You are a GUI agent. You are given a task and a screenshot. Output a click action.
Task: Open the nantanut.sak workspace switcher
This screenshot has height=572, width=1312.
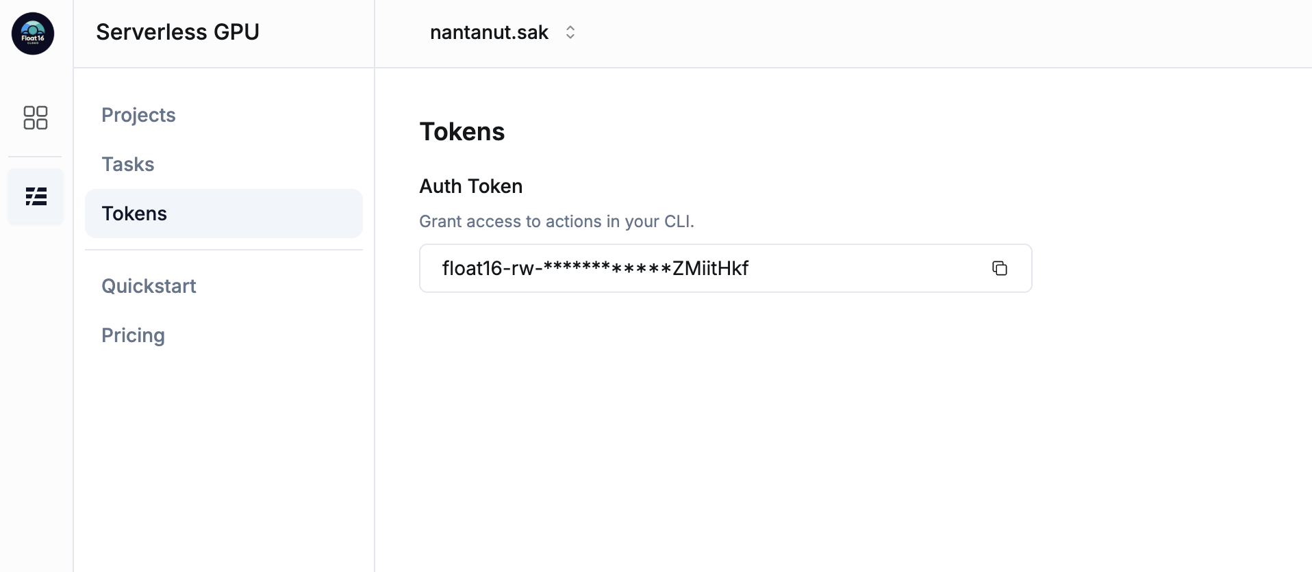tap(489, 32)
